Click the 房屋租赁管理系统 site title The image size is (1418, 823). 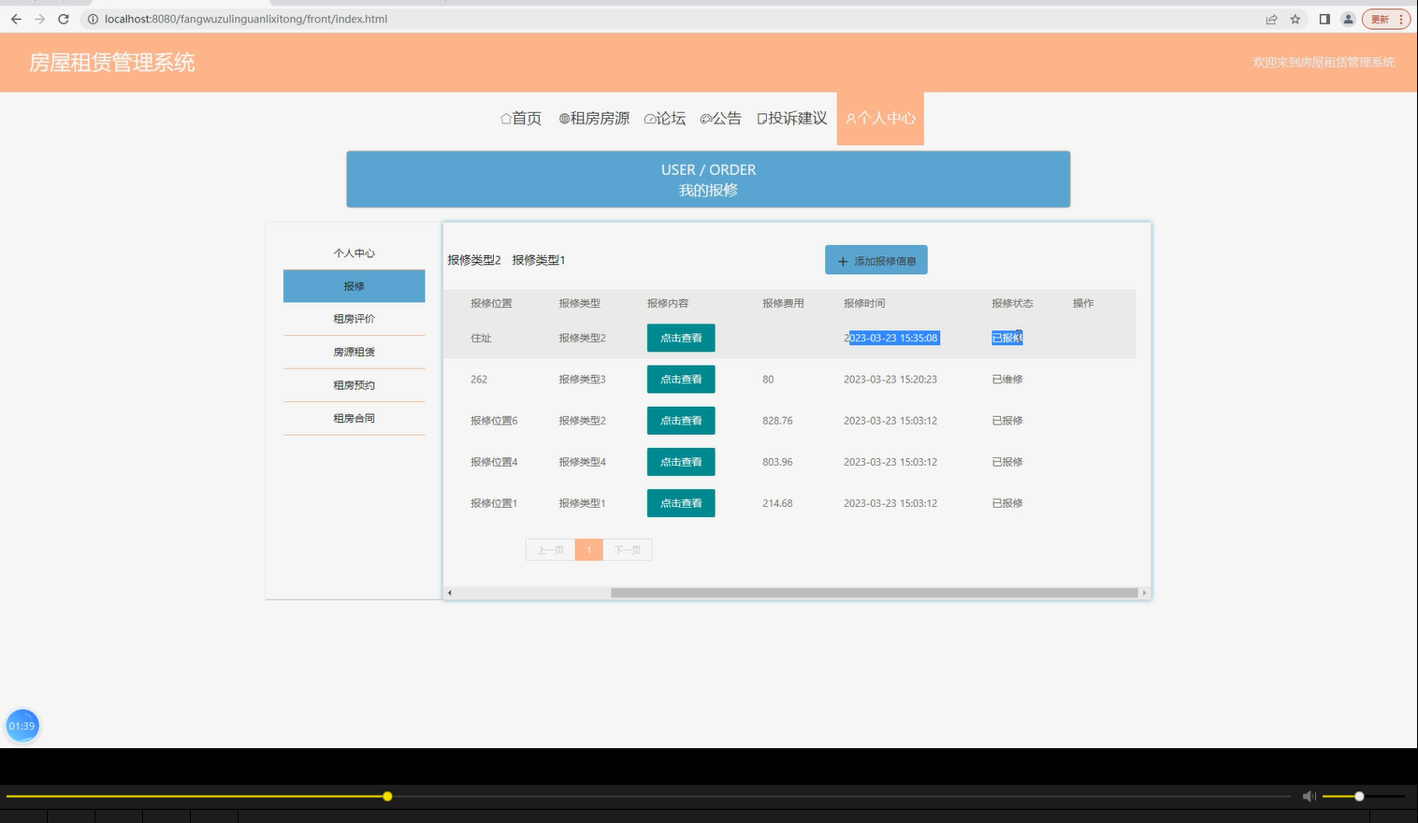pyautogui.click(x=112, y=63)
